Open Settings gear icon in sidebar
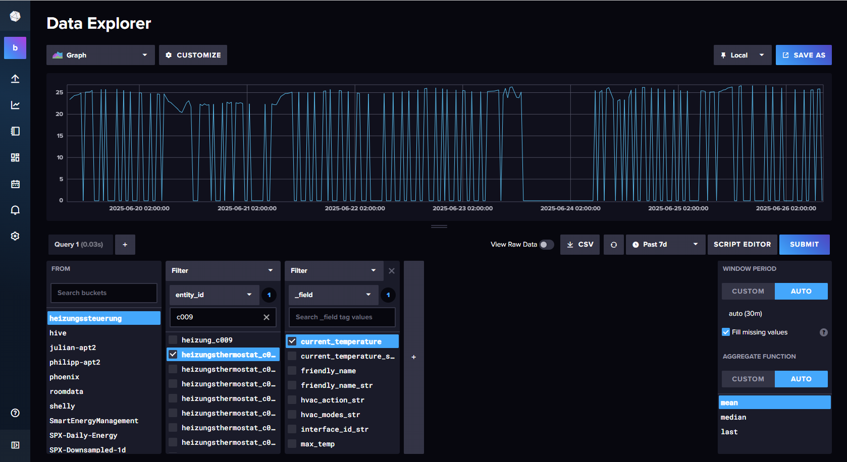 pos(15,236)
